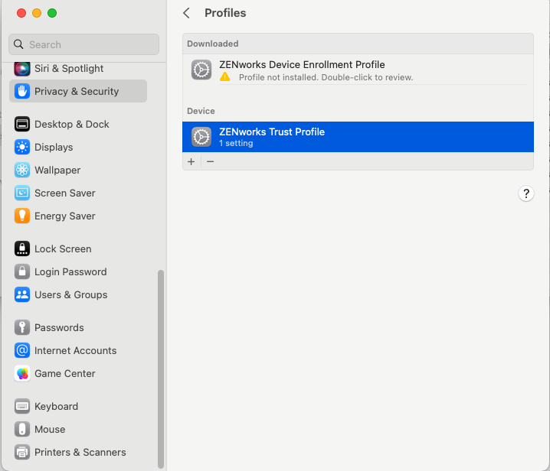Viewport: 550px width, 471px height.
Task: Select the Privacy & Security sidebar item
Action: click(x=77, y=91)
